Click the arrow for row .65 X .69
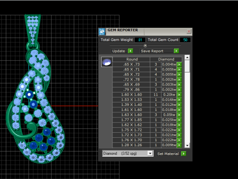This screenshot has height=179, width=238. click(x=179, y=85)
